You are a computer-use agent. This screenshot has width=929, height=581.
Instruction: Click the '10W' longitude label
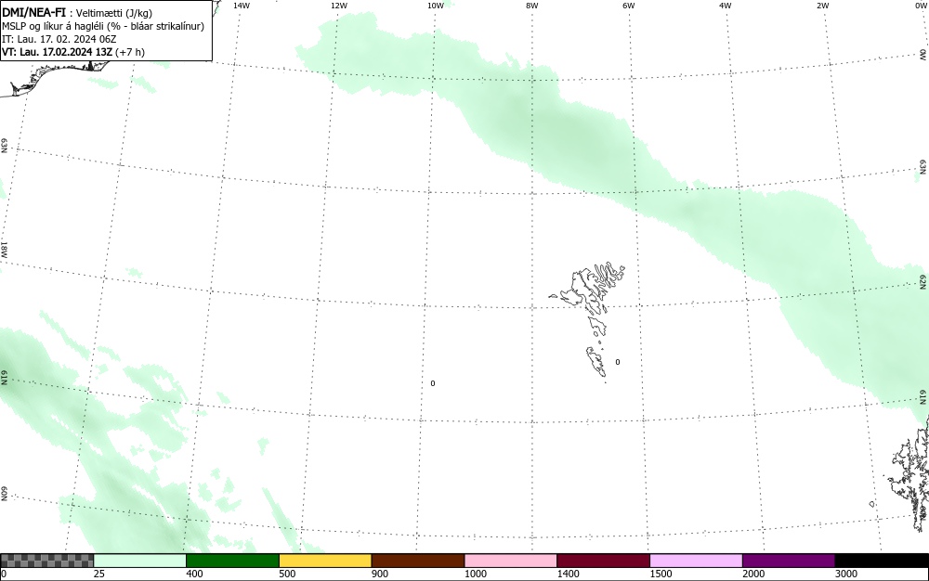tap(436, 6)
